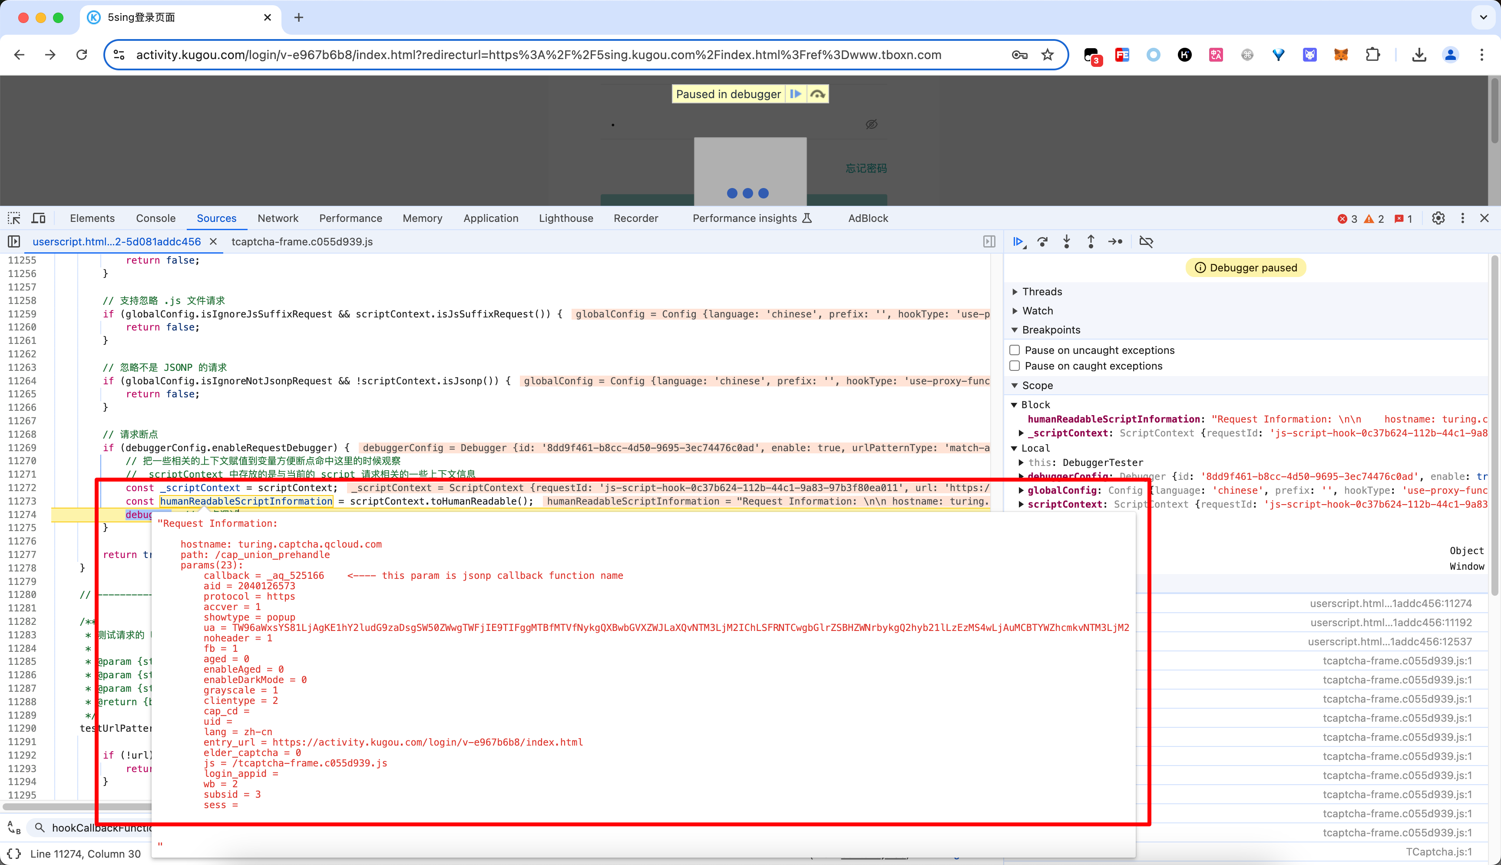This screenshot has height=865, width=1501.
Task: Toggle match case in search bar
Action: pos(14,828)
